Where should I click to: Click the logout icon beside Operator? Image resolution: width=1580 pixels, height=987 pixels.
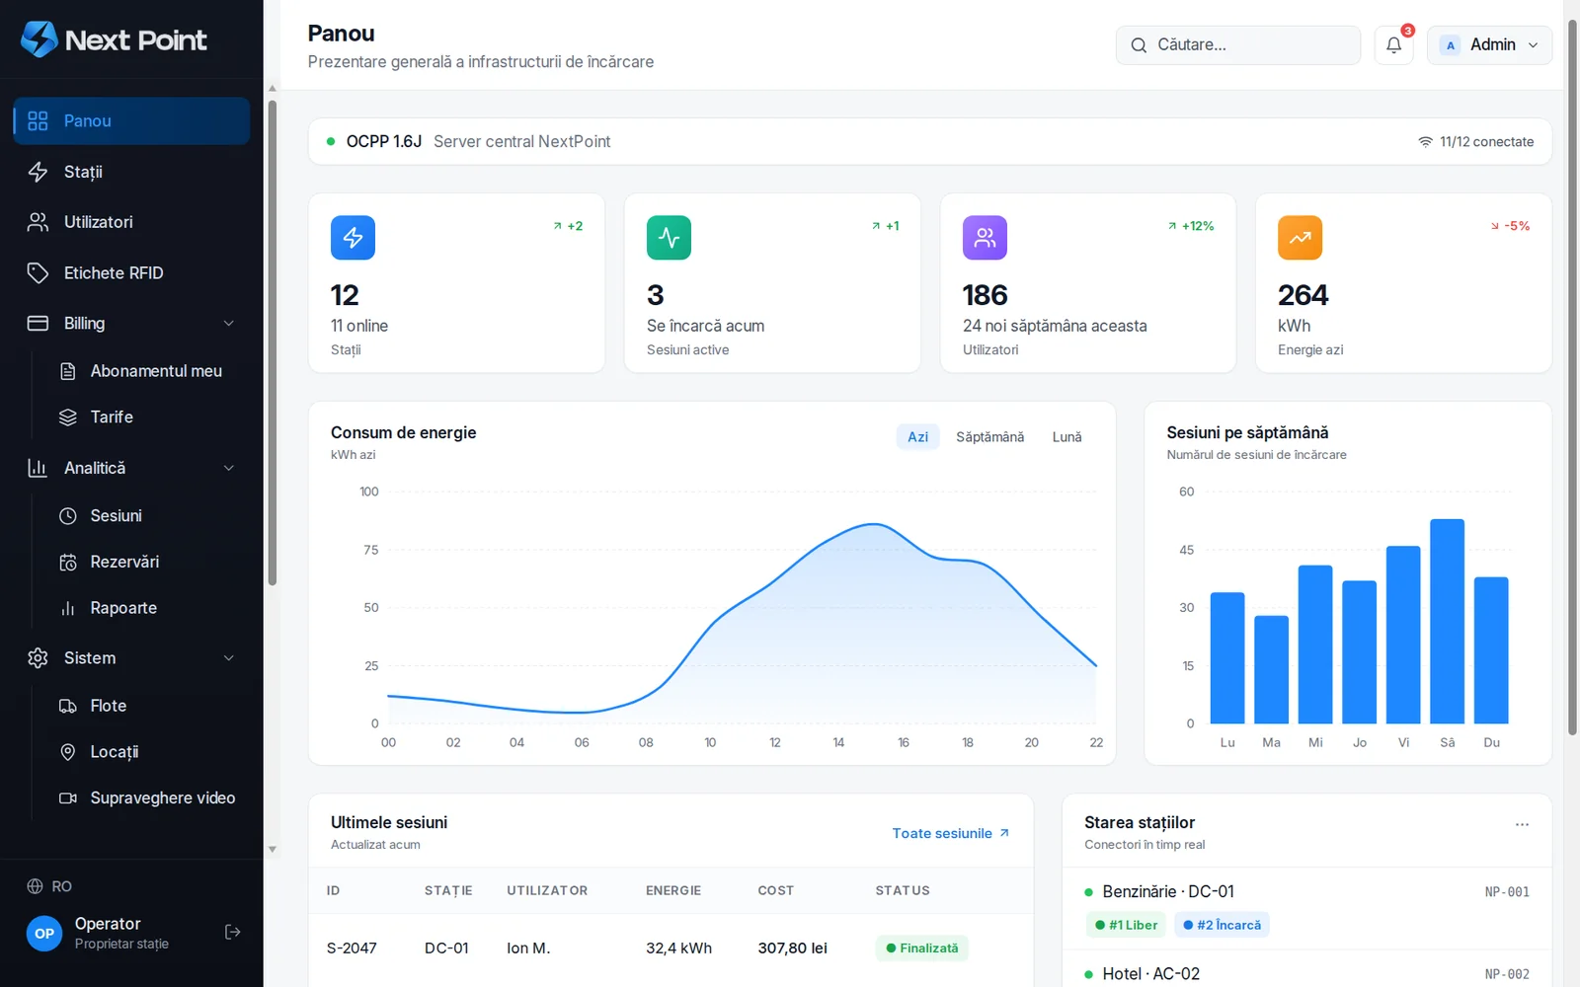click(x=233, y=932)
